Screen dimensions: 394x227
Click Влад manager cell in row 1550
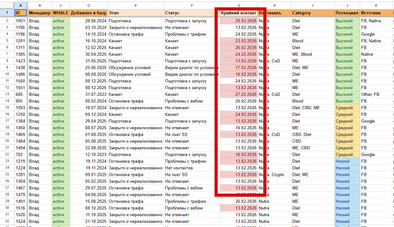[x=40, y=81]
